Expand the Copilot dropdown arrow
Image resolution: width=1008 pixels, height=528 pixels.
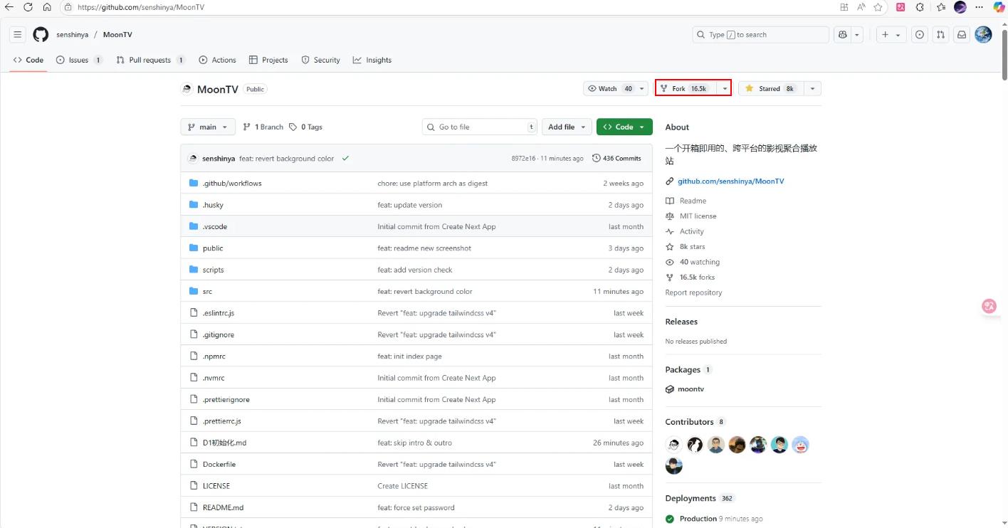(x=857, y=35)
